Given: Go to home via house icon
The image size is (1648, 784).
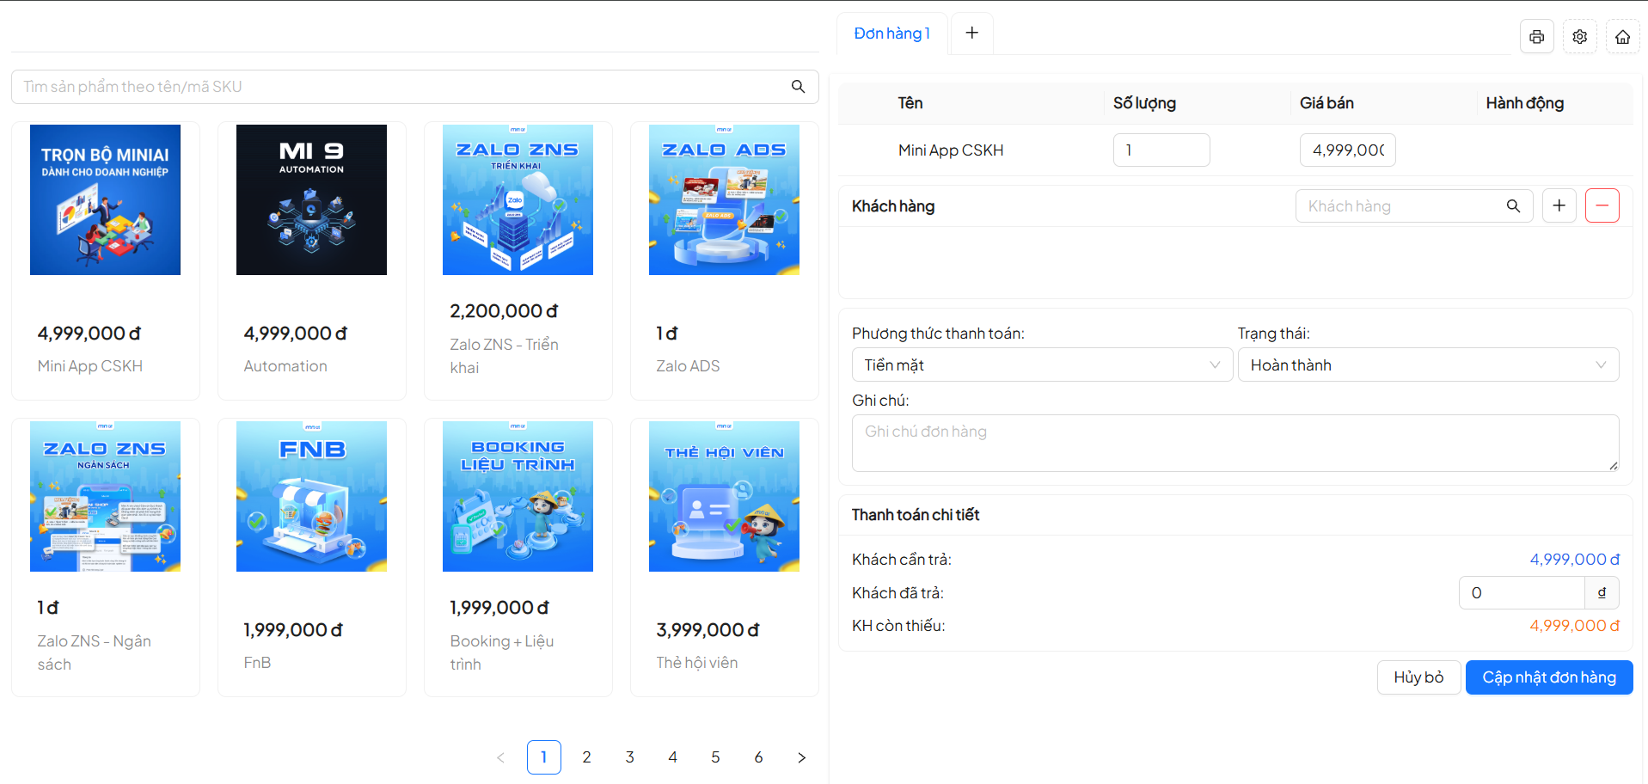Looking at the screenshot, I should (1622, 37).
